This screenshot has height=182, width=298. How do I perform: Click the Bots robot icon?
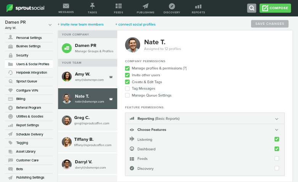click(x=10, y=169)
